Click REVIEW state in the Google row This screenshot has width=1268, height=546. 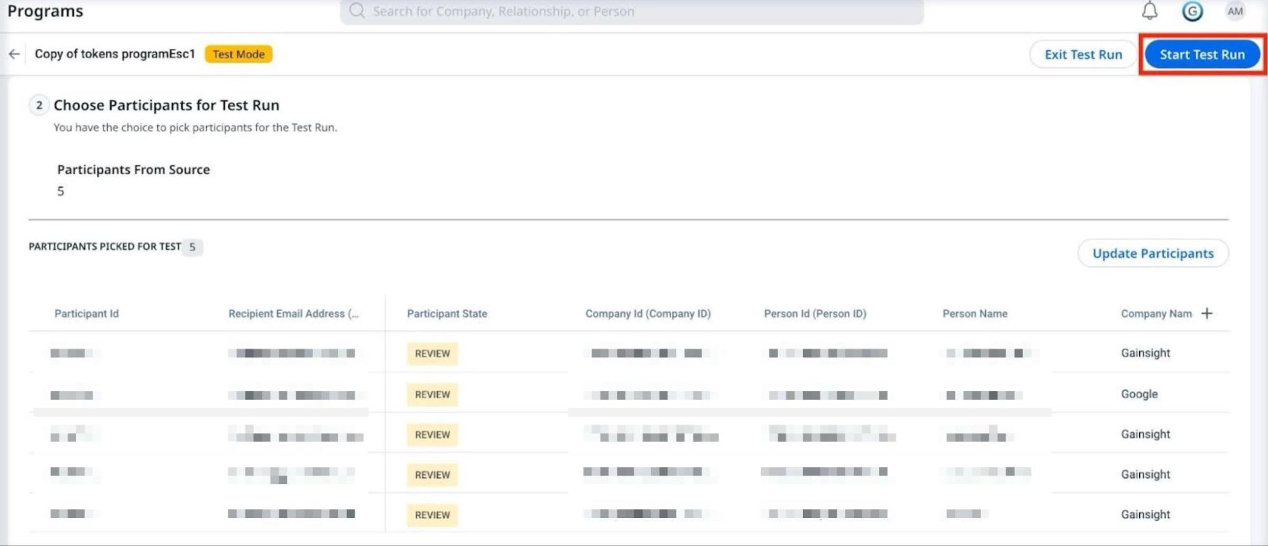tap(432, 394)
